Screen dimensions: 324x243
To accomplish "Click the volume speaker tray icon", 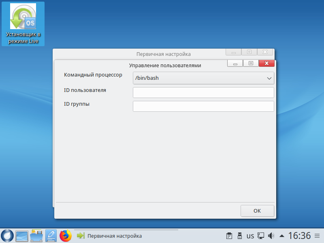I will tap(271, 236).
